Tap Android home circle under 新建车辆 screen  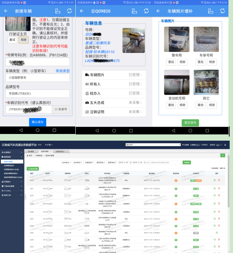(37, 130)
